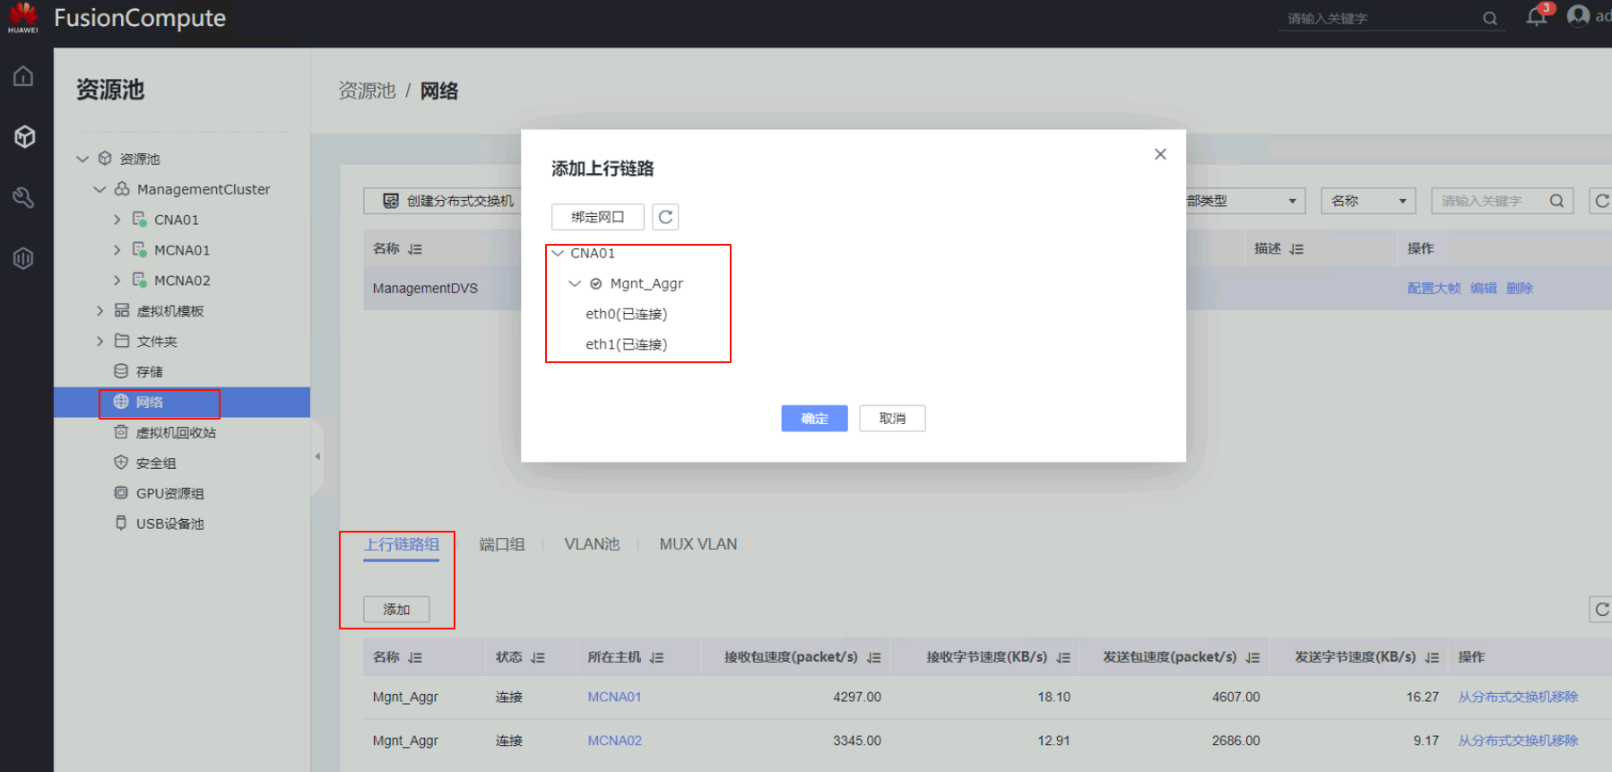Select the Mgnt_Aggr radio option
The width and height of the screenshot is (1612, 772).
coord(596,284)
